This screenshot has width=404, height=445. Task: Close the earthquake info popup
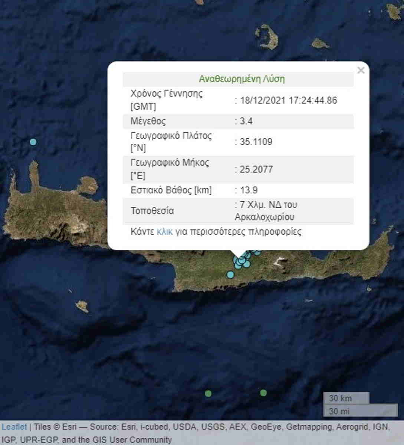[361, 70]
